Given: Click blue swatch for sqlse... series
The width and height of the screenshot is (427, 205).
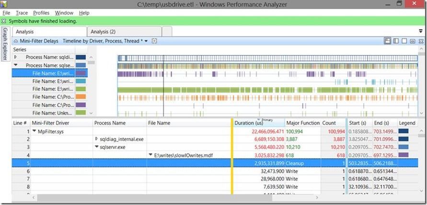Looking at the screenshot, I should pyautogui.click(x=81, y=65).
